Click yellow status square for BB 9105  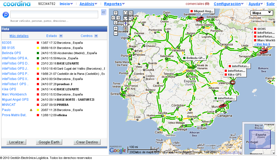[38, 48]
